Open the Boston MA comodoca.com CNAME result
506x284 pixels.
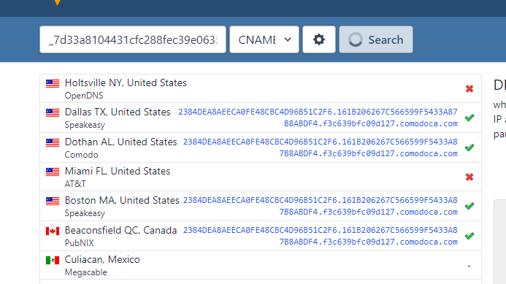[320, 206]
